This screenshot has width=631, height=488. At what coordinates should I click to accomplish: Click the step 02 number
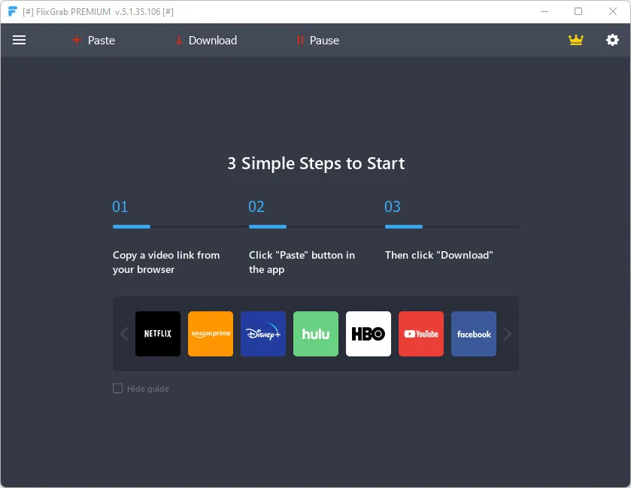click(x=256, y=207)
